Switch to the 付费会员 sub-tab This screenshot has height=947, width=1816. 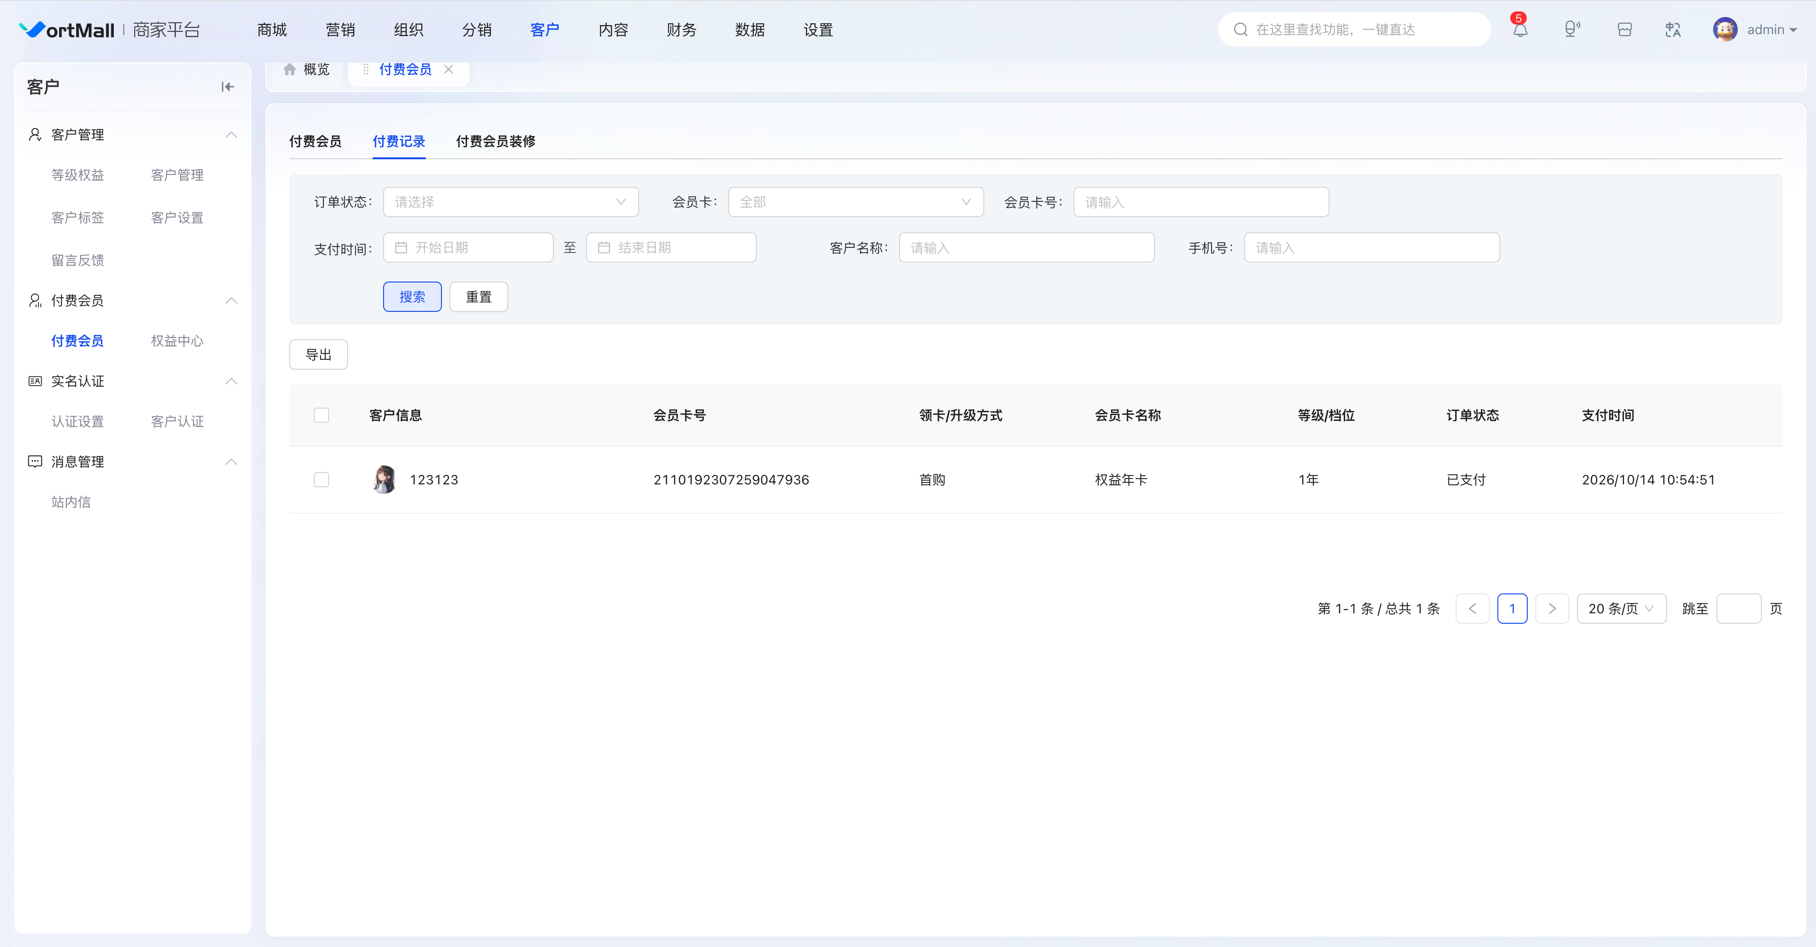tap(315, 141)
